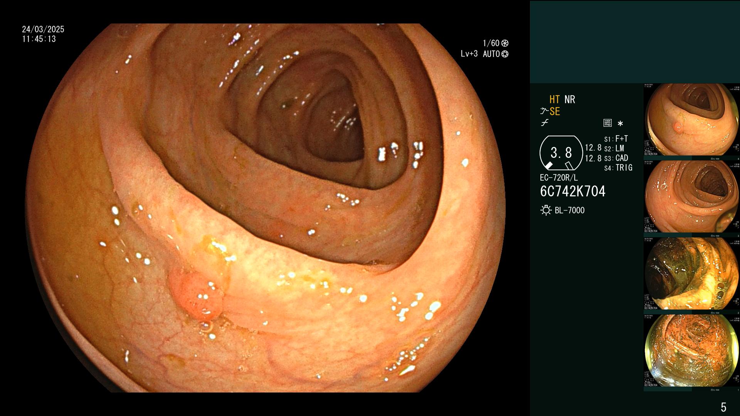Image resolution: width=740 pixels, height=416 pixels.
Task: Click the light source lamp icon beside BL-7000
Action: 546,210
